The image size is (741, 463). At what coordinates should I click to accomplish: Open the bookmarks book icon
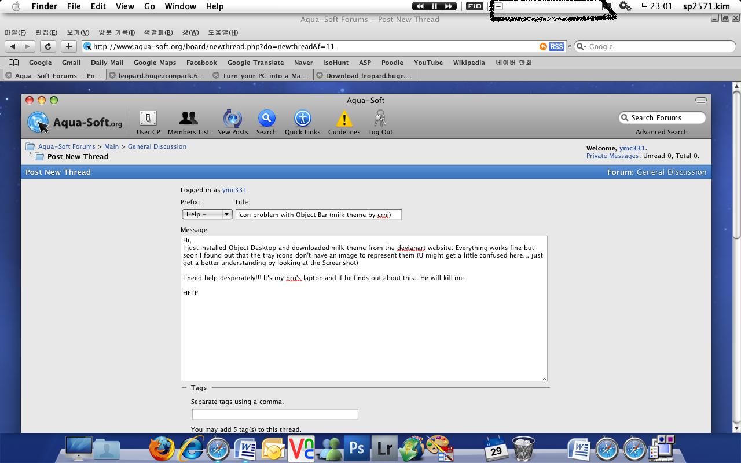pos(14,63)
